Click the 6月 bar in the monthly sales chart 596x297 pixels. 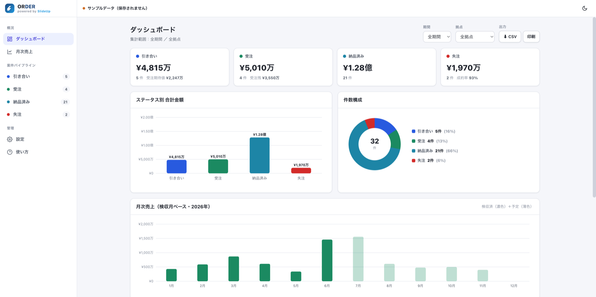pos(327,260)
